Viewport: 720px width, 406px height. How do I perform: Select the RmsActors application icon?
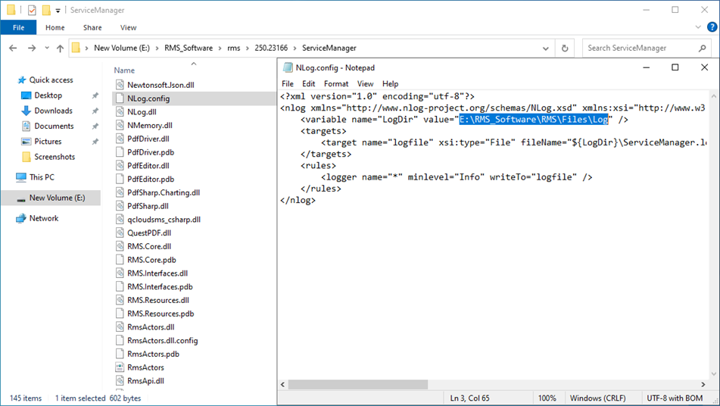tap(120, 367)
